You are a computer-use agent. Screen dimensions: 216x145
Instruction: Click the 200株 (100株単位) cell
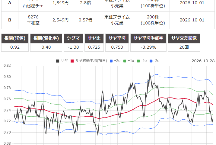[153, 20]
